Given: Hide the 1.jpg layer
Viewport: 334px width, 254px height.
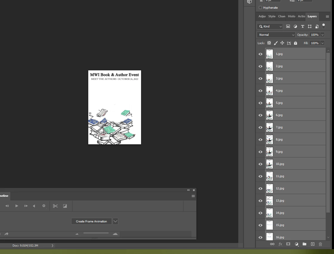Looking at the screenshot, I should 261,54.
